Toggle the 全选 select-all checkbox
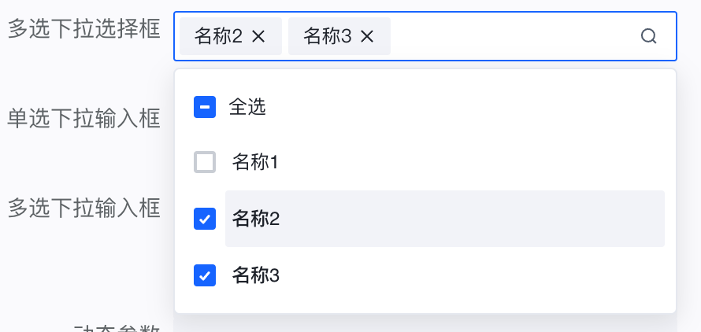 pyautogui.click(x=205, y=107)
